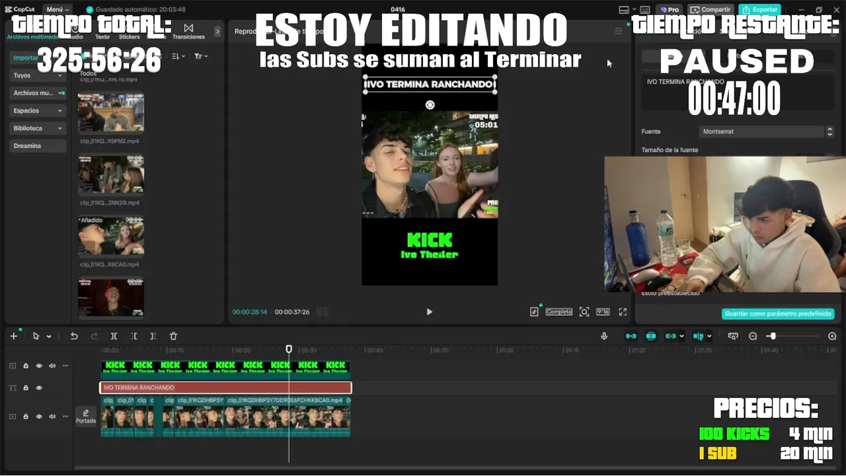Zoom out the timeline with the minus icon

pyautogui.click(x=753, y=336)
